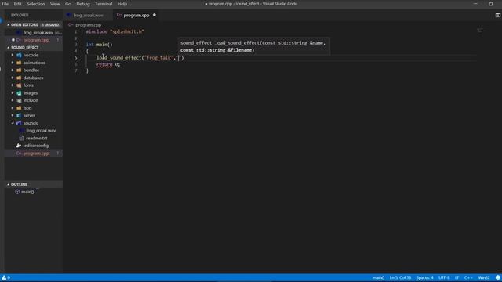This screenshot has height=282, width=502.
Task: Click the 1 UNSAVED badge in Open Editors
Action: pos(50,24)
